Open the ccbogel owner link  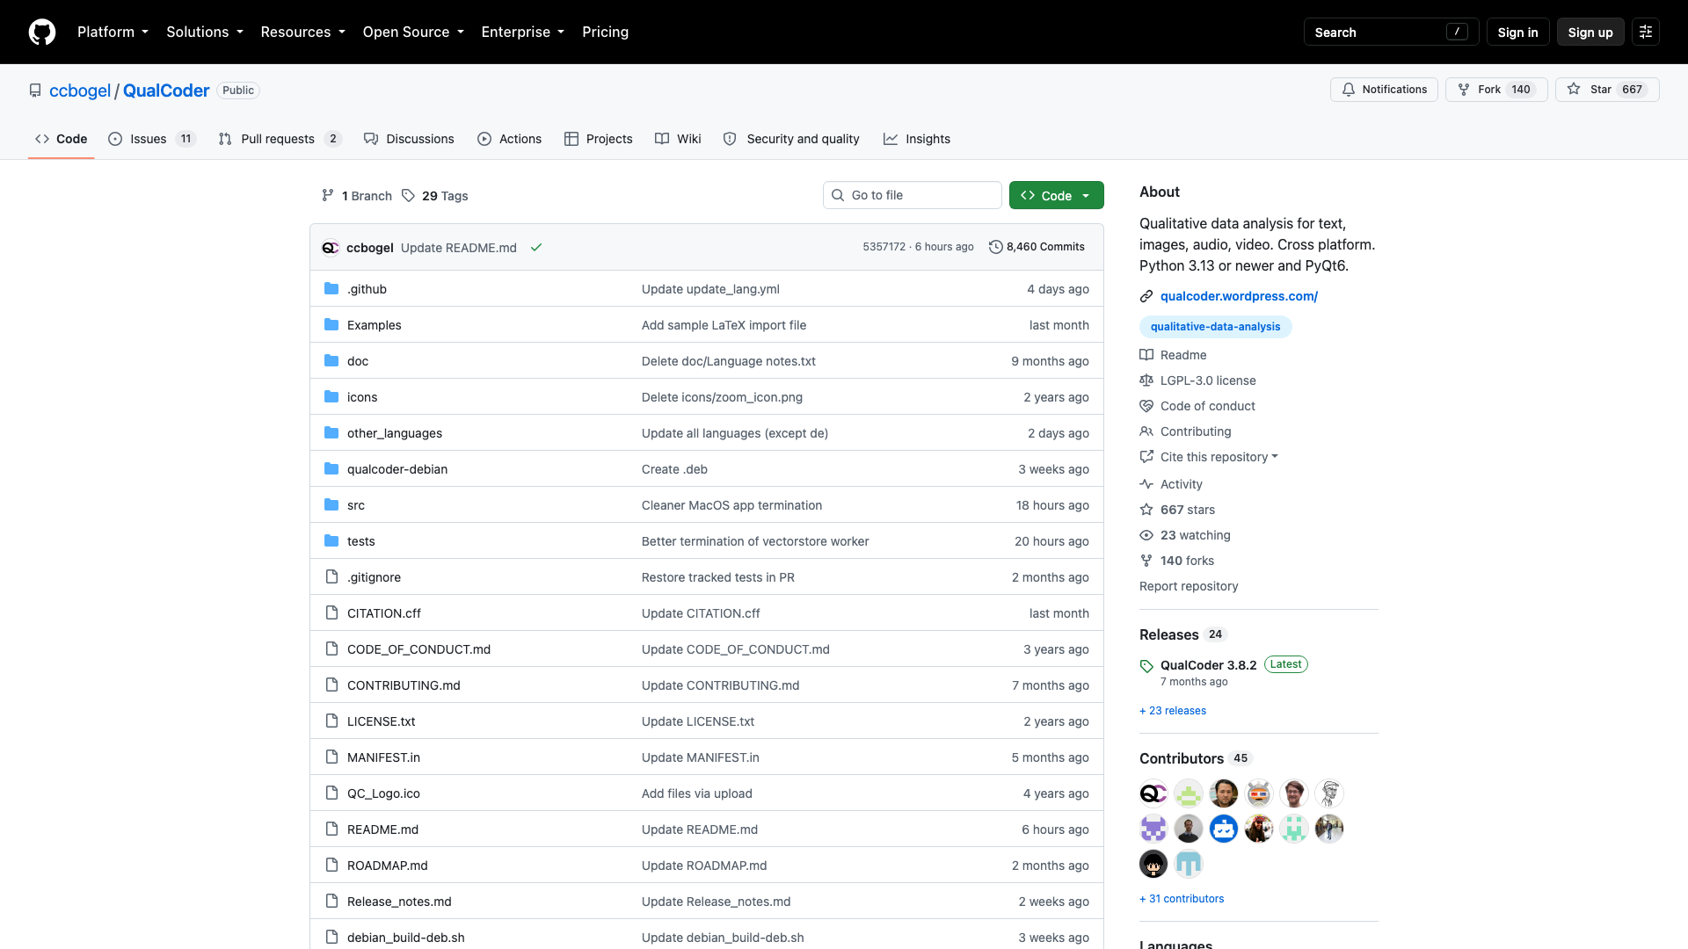coord(80,91)
